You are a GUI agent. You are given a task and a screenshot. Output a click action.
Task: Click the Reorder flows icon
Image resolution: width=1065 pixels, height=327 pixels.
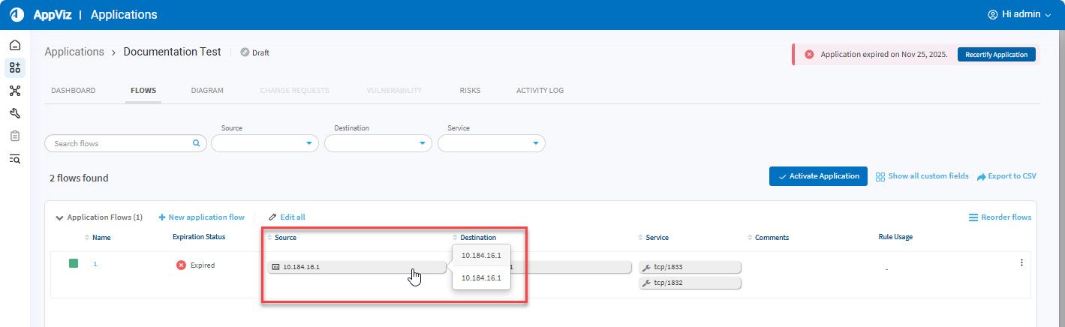coord(973,217)
